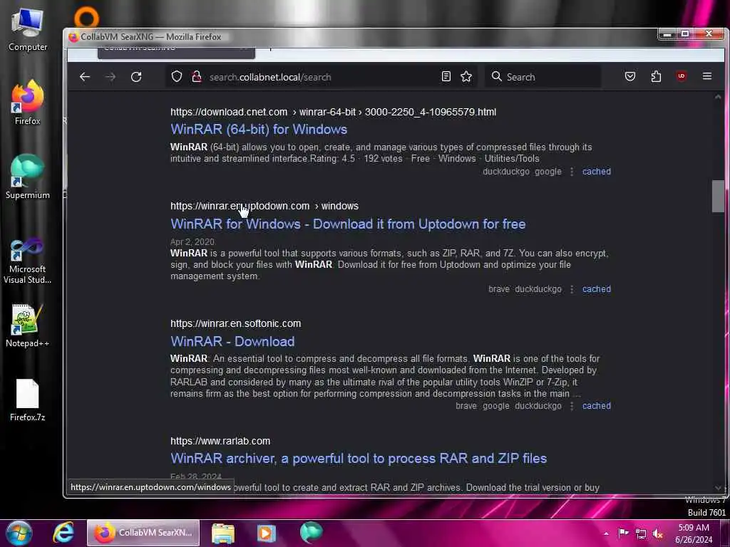Viewport: 730px width, 547px height.
Task: Open Supermium from the taskbar
Action: tap(311, 533)
